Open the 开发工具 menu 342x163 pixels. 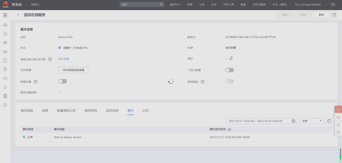tap(228, 5)
